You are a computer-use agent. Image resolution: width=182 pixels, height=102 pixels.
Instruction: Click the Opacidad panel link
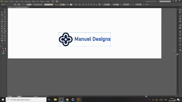coord(57,5)
